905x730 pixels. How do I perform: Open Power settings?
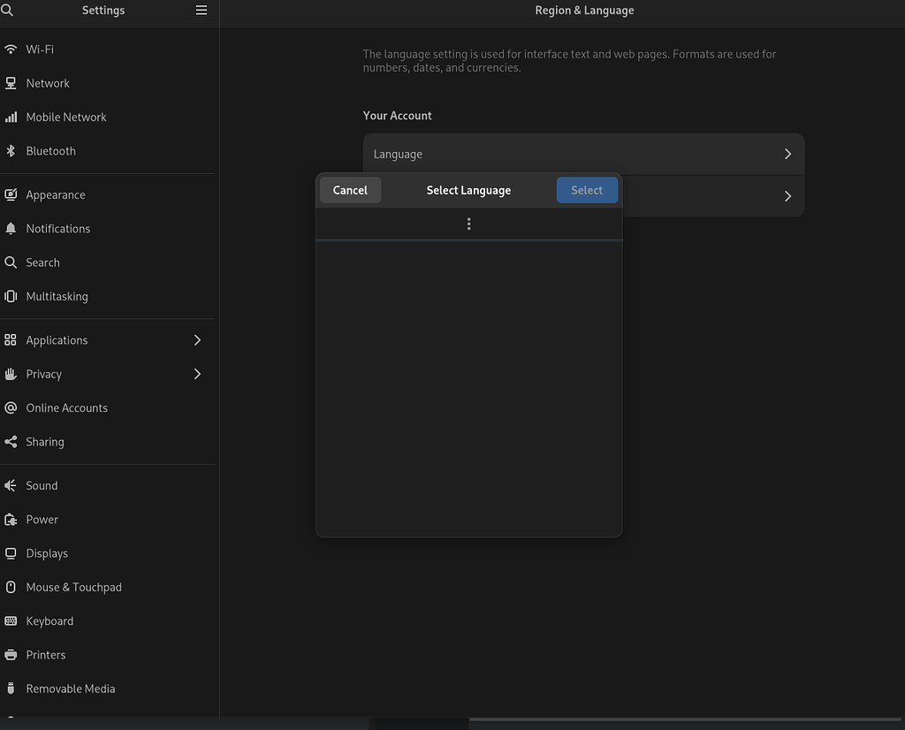click(11, 519)
